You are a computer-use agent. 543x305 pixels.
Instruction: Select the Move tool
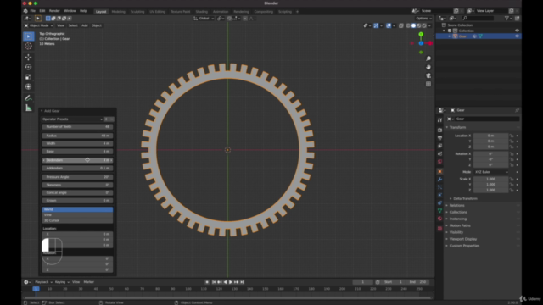point(28,57)
